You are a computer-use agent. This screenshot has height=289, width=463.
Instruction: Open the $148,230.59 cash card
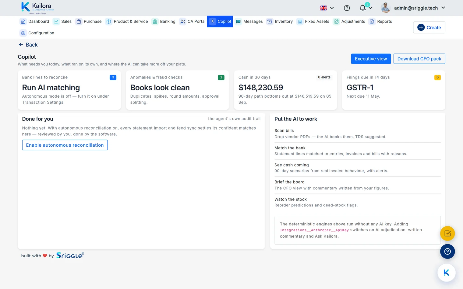[285, 90]
